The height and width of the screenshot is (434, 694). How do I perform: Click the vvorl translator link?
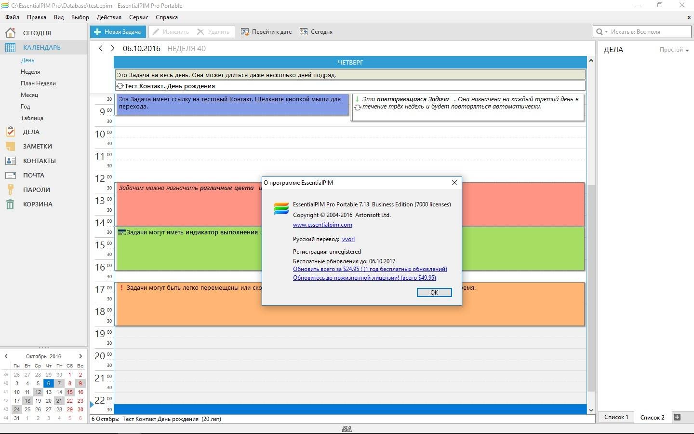(348, 239)
